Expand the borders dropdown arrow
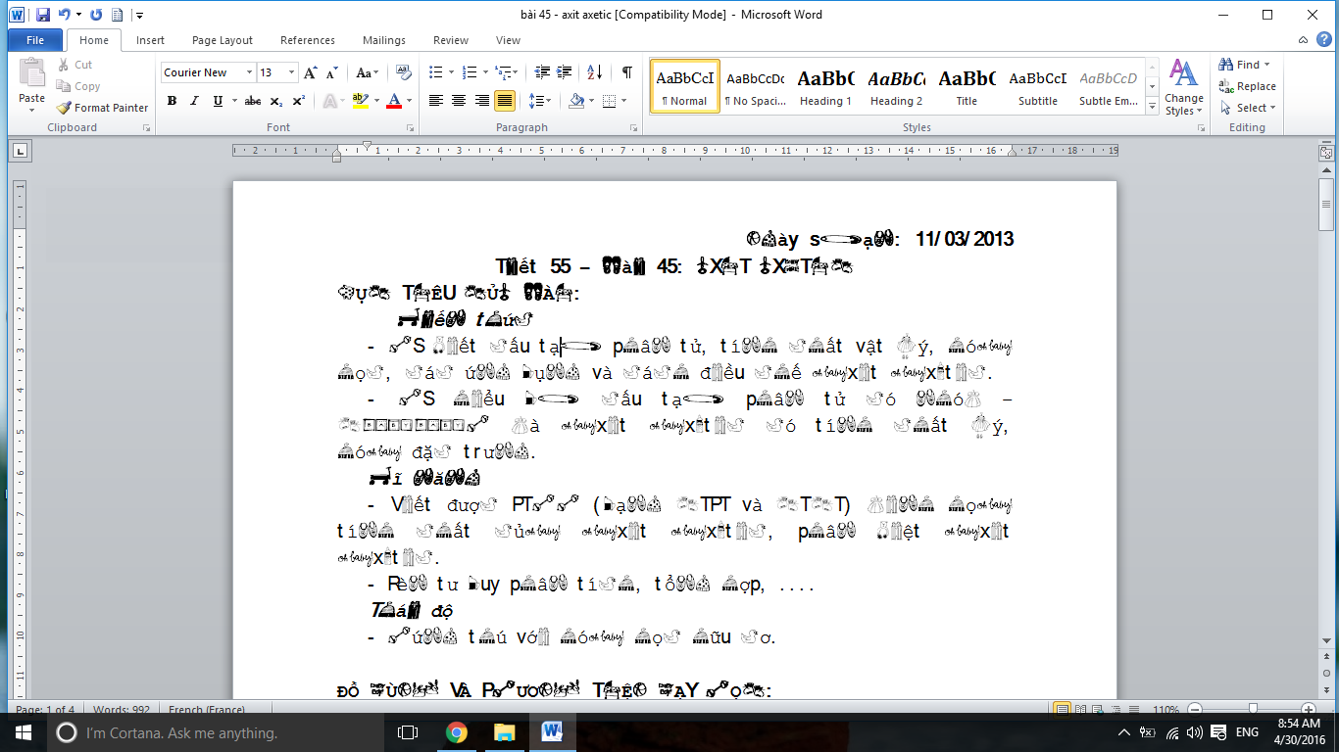Image resolution: width=1339 pixels, height=752 pixels. tap(623, 101)
